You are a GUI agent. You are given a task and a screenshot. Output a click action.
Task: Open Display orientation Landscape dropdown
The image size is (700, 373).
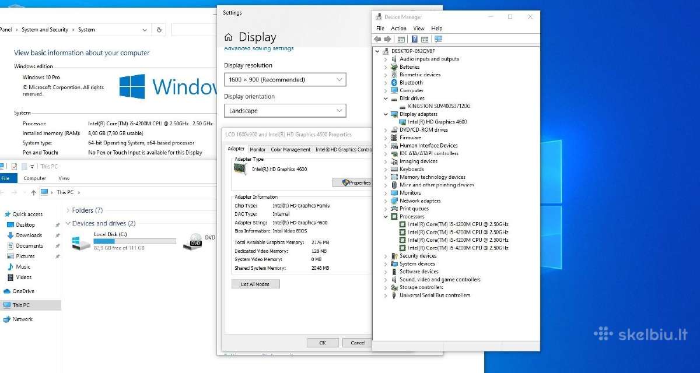285,111
